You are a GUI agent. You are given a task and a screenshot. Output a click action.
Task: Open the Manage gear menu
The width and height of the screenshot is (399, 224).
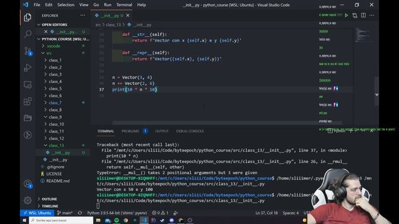coord(27,200)
